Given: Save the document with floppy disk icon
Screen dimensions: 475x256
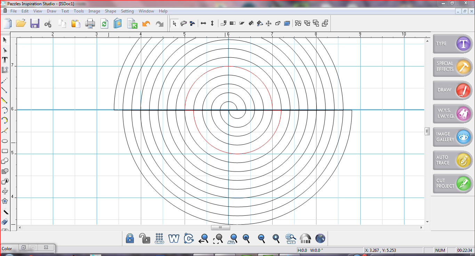Looking at the screenshot, I should click(34, 23).
